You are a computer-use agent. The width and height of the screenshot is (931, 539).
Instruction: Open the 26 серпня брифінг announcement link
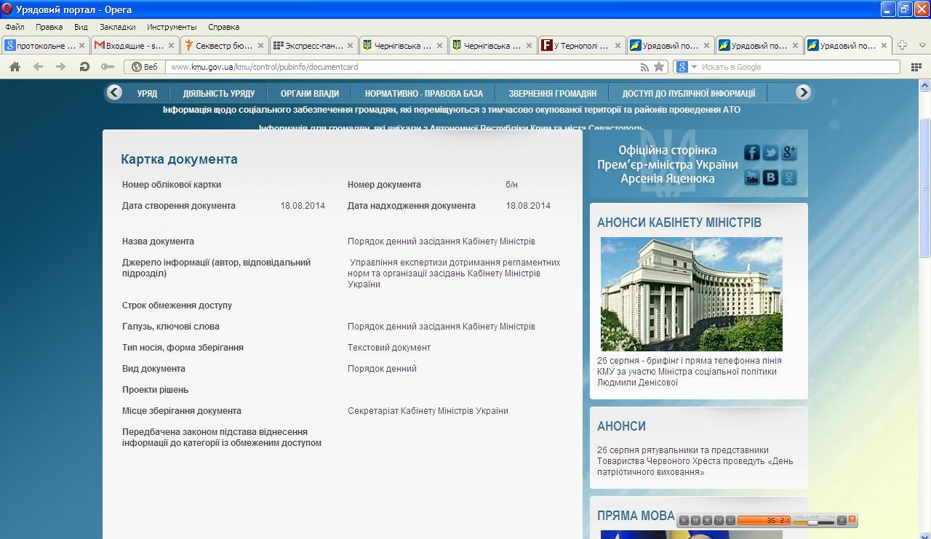689,371
